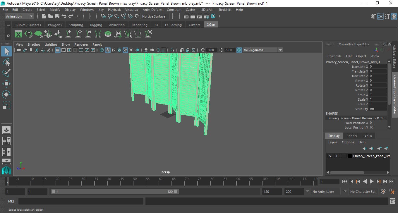
Task: Click the playback end time field 200
Action: pyautogui.click(x=294, y=192)
